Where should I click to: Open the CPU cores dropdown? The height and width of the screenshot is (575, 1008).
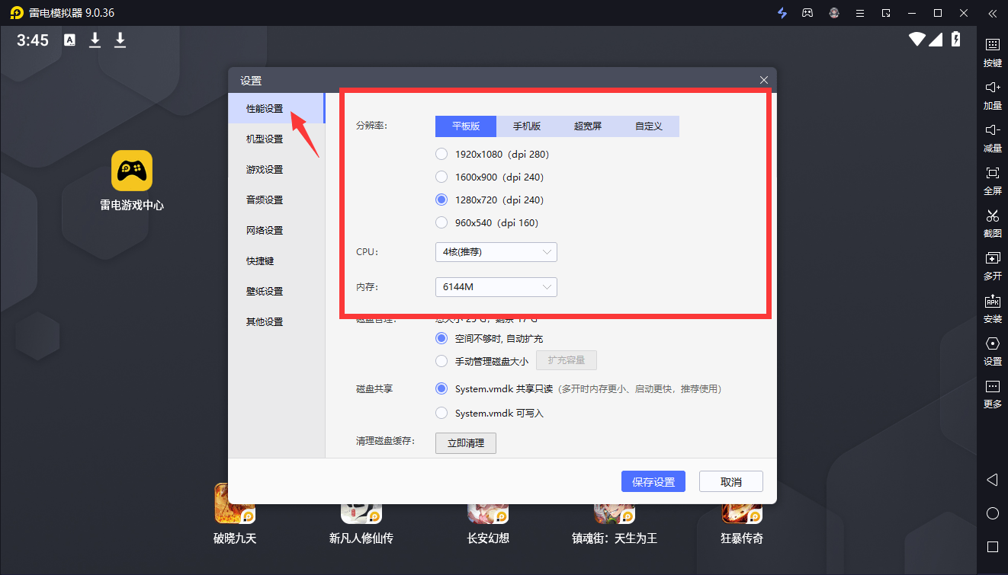[x=496, y=251]
